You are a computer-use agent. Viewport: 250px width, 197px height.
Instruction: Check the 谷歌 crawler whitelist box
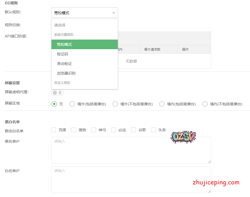(134, 130)
